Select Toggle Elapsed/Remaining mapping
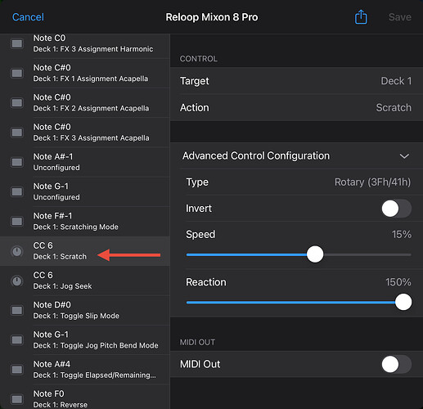The width and height of the screenshot is (423, 409). coord(85,370)
